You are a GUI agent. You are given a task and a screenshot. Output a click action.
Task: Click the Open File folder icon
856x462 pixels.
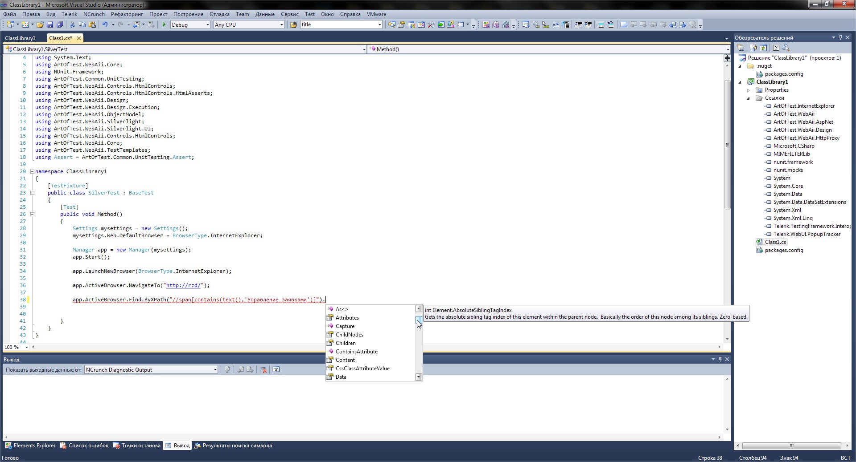click(x=40, y=25)
